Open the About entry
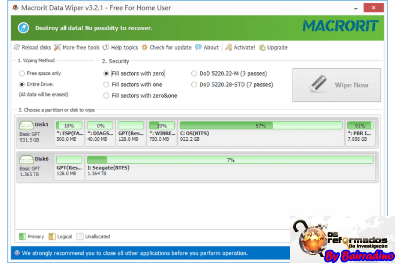Viewport: 395px width, 263px height. pos(207,47)
